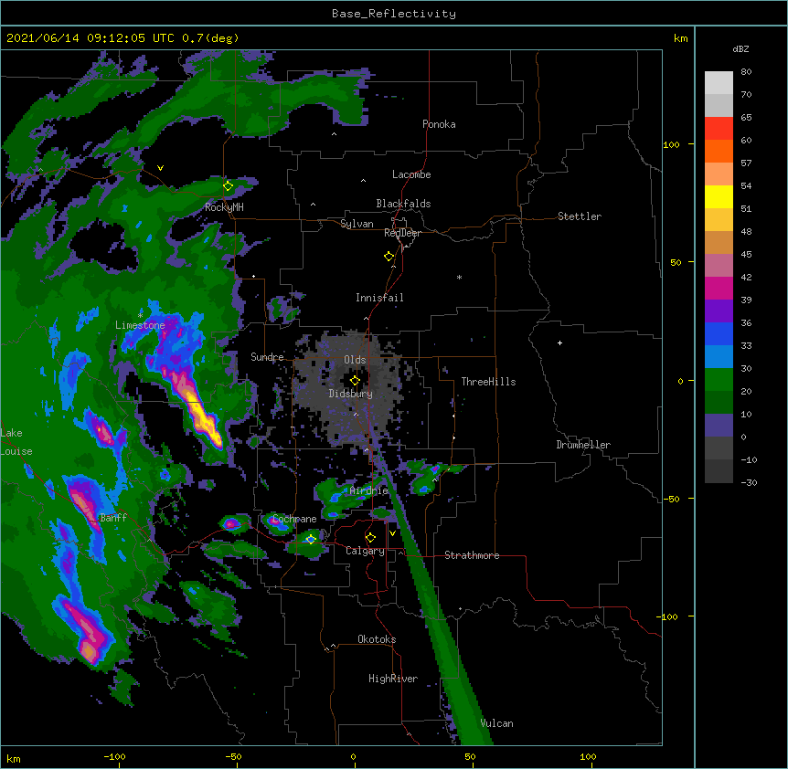Click the -100 tick on bottom x-axis

[x=114, y=756]
